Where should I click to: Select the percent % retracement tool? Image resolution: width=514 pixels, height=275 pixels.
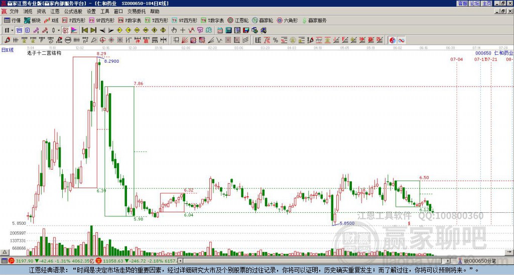[276, 40]
